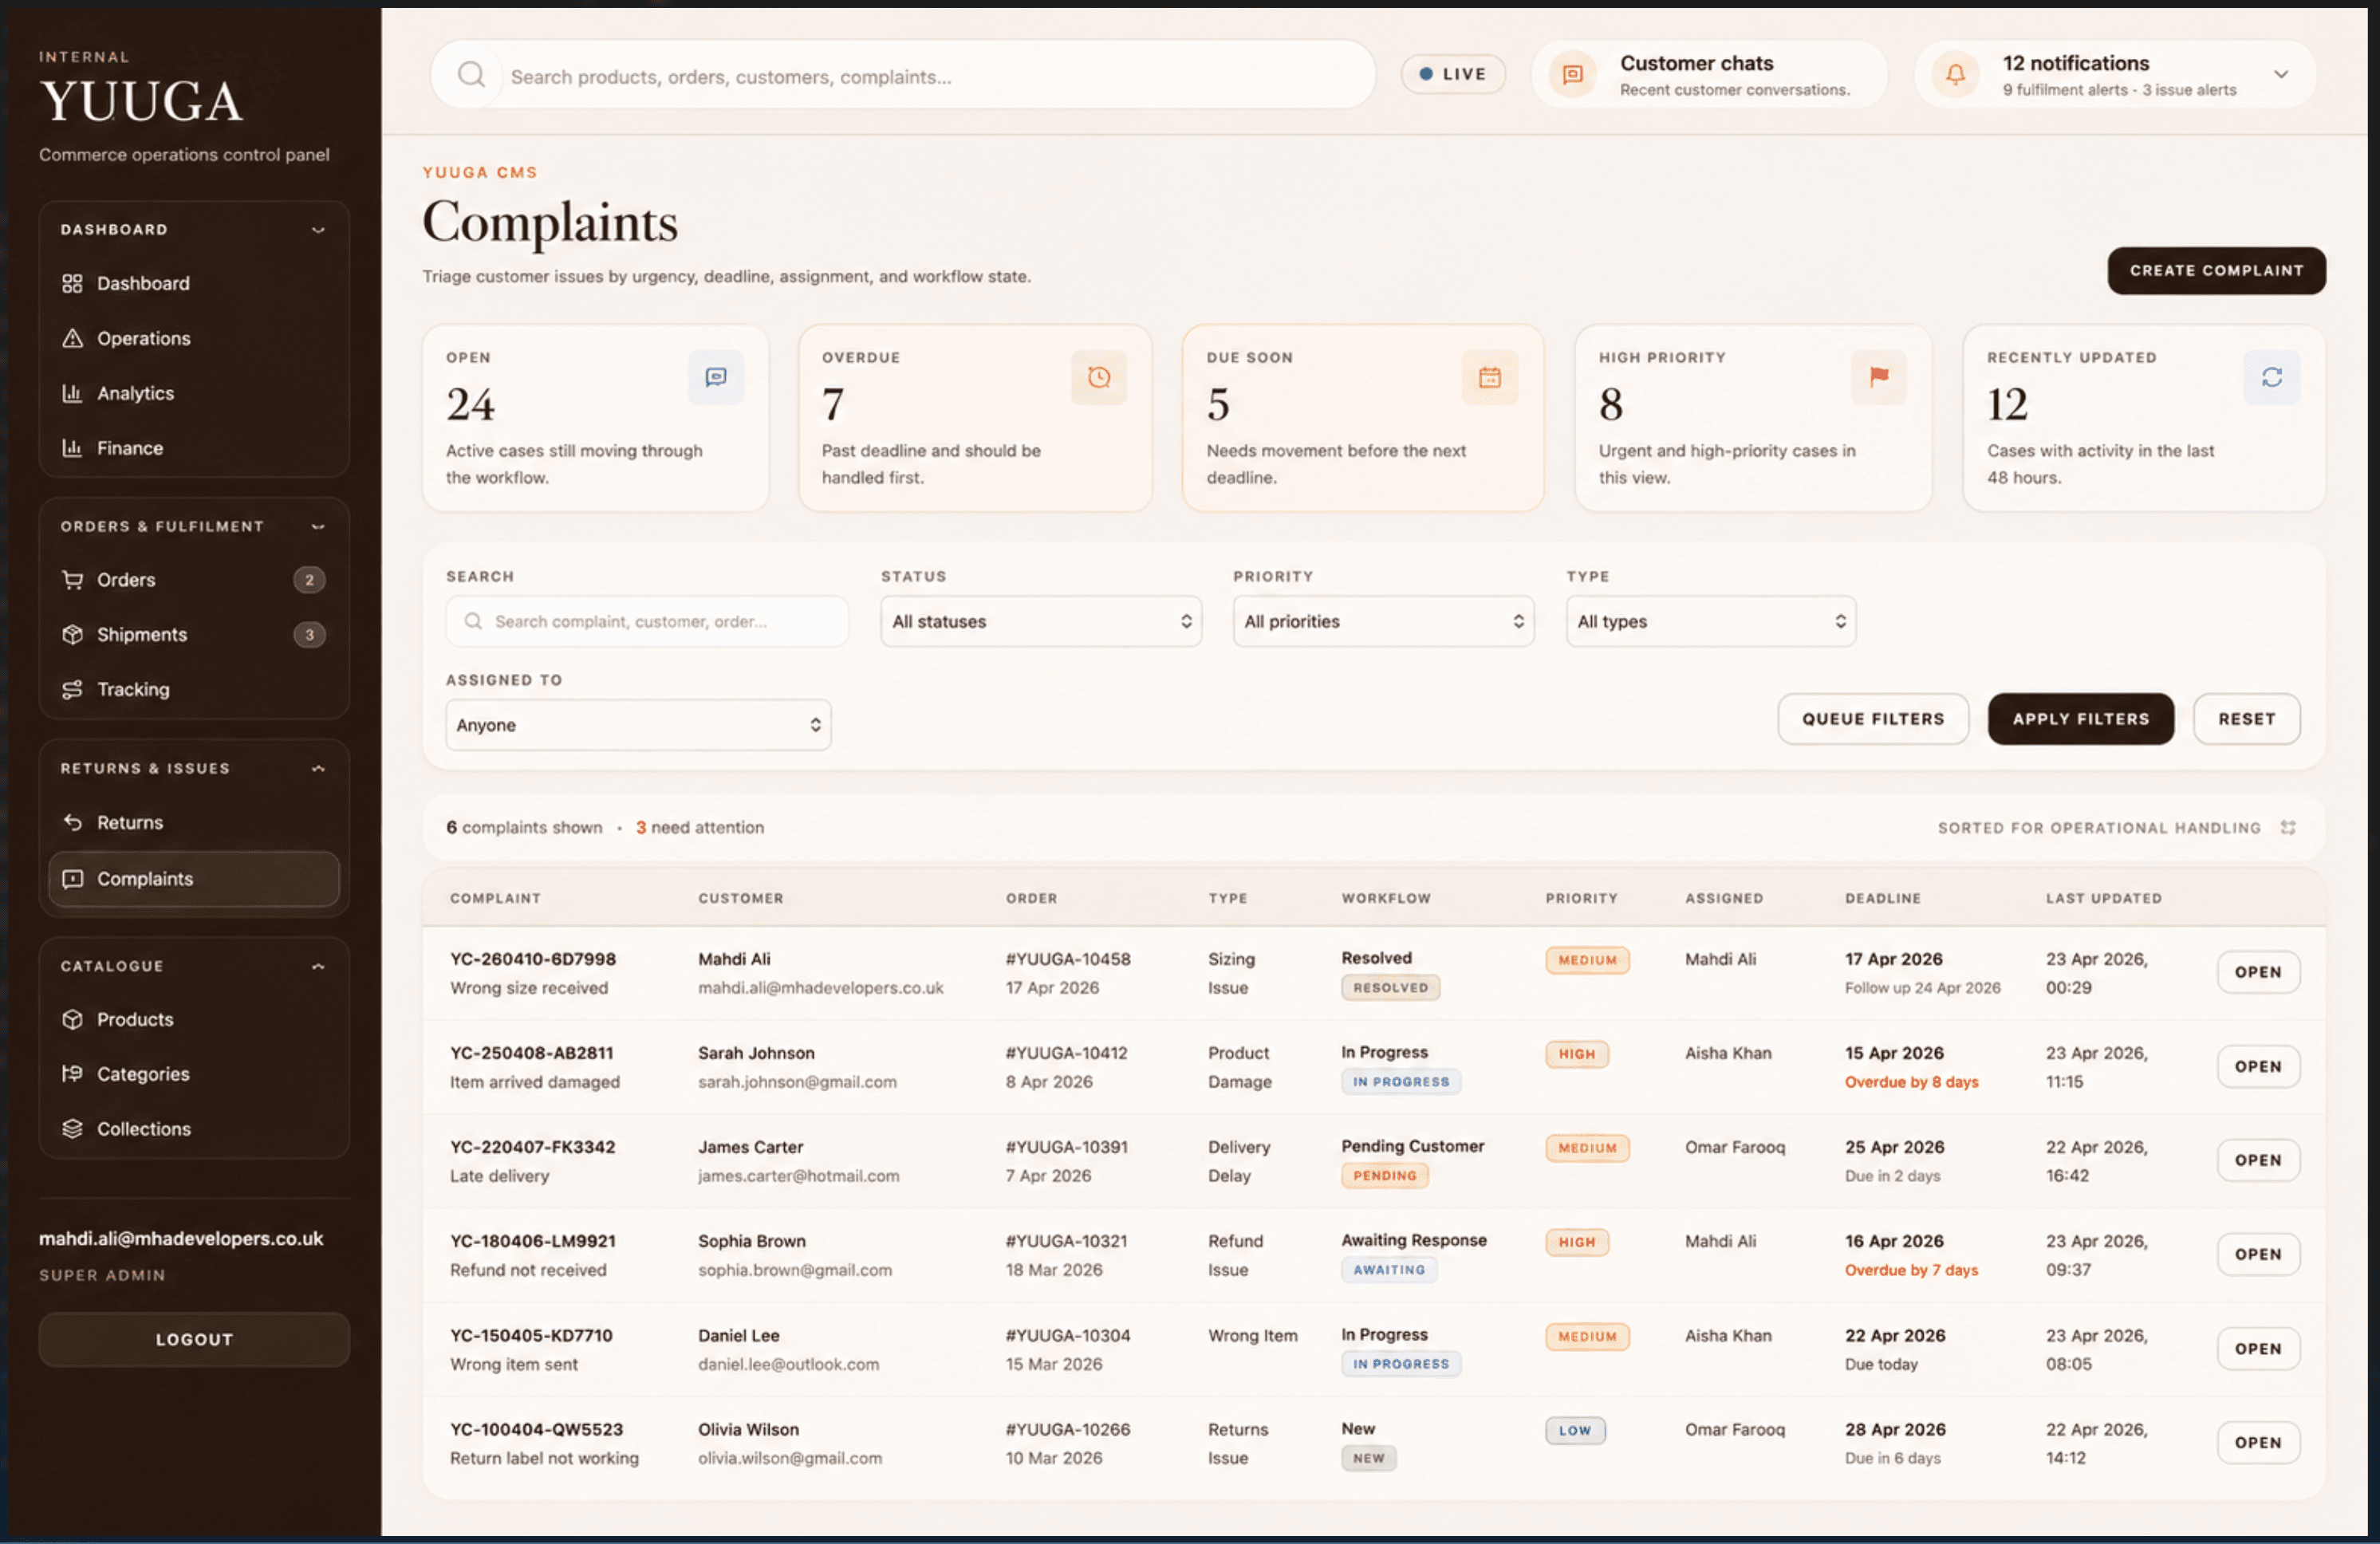Open the All types dropdown
The image size is (2380, 1544).
[1711, 622]
